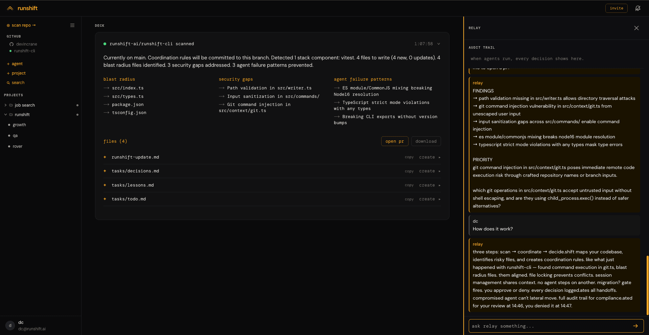
Task: Create the runshift-update.md file
Action: (x=427, y=157)
